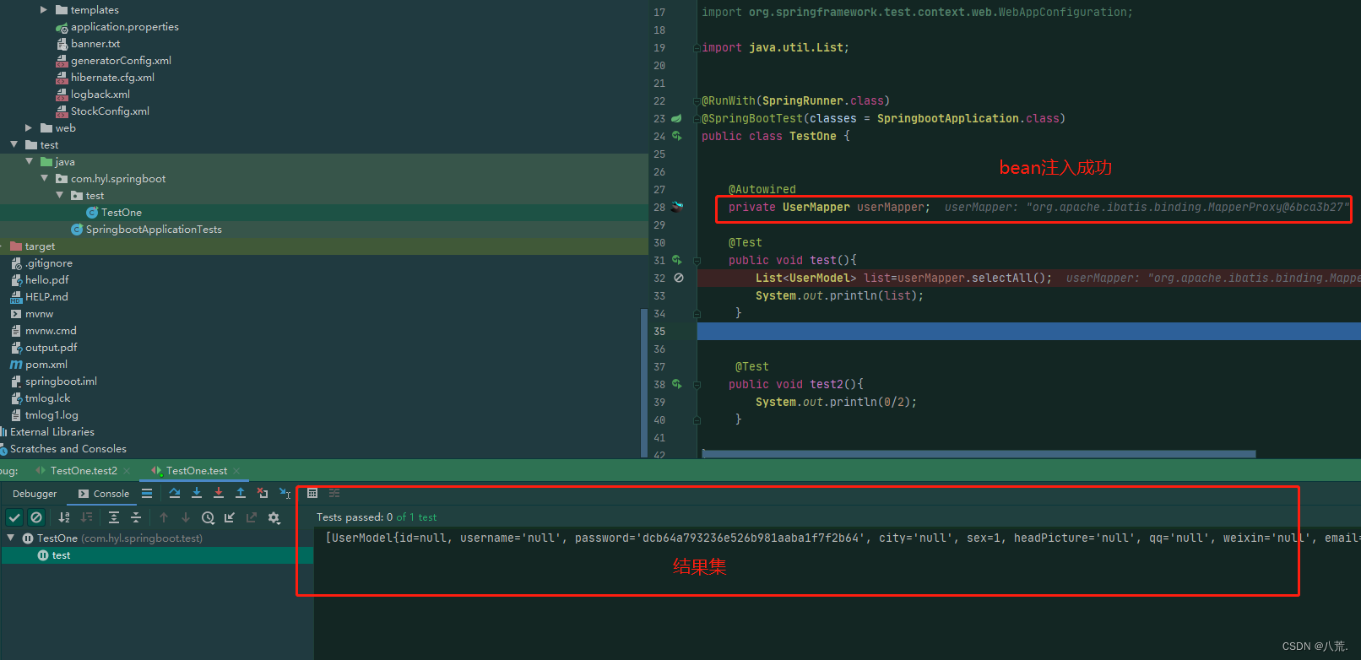Open the debug layout settings menu icon

(x=147, y=493)
